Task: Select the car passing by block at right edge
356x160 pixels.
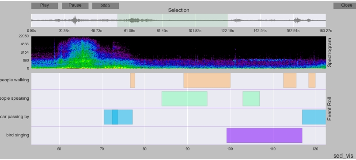Action: click(x=314, y=117)
